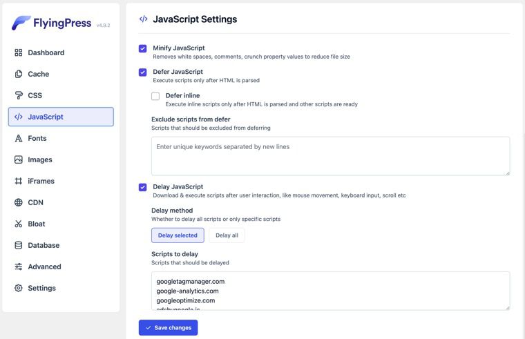Click the CSS paint roller icon
The height and width of the screenshot is (339, 525).
(19, 95)
